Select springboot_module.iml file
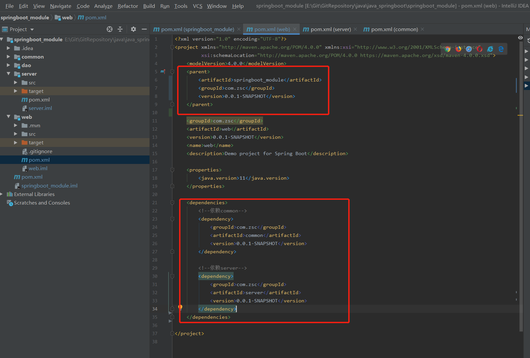This screenshot has height=358, width=530. 49,186
